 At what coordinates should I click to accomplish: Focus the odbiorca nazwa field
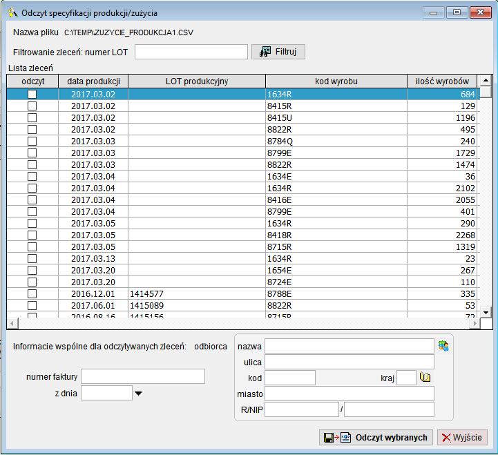click(349, 346)
